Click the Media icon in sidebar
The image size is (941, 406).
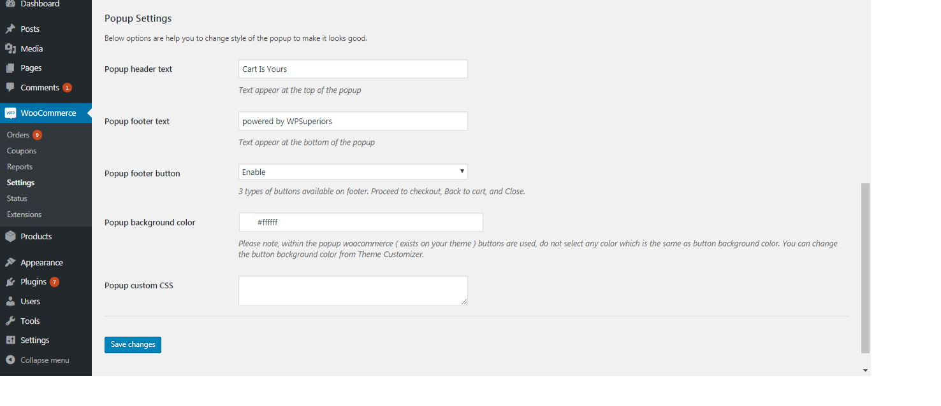click(10, 48)
